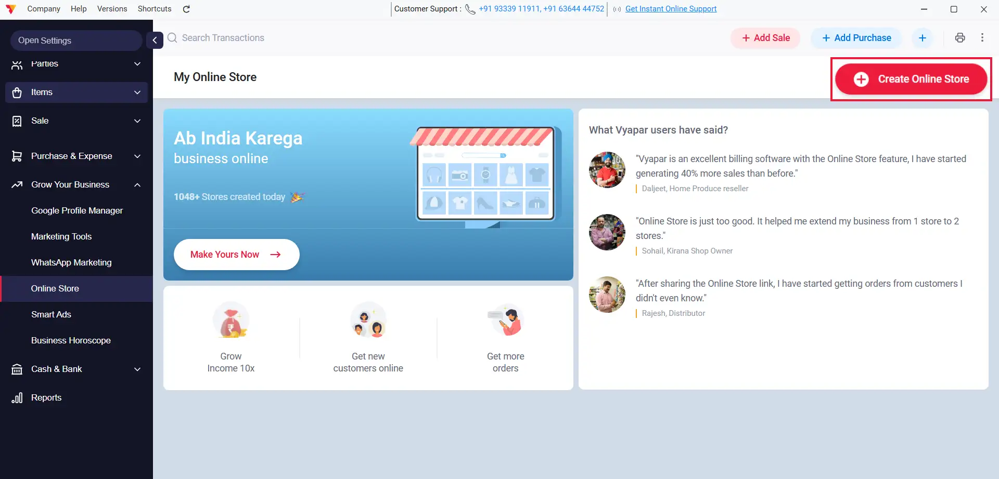The height and width of the screenshot is (479, 999).
Task: Click the support phone number +91 93339 11911
Action: point(509,9)
